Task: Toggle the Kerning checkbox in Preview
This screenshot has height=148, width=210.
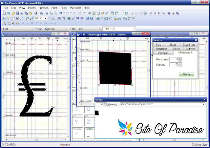Action: pyautogui.click(x=108, y=104)
